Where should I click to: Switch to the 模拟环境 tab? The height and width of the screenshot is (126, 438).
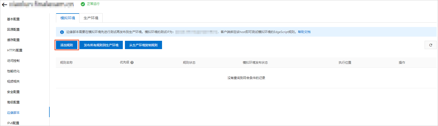[x=68, y=18]
